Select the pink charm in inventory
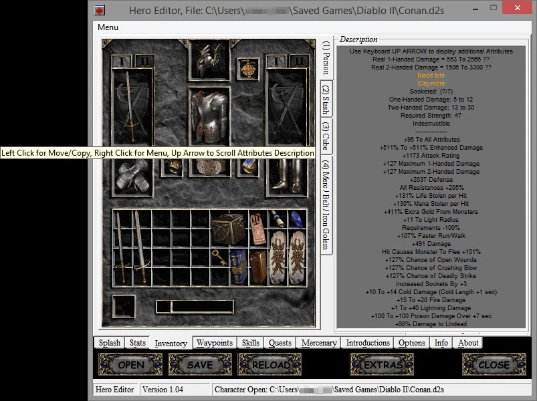Image resolution: width=537 pixels, height=401 pixels. (258, 229)
